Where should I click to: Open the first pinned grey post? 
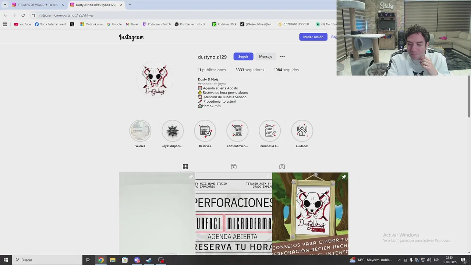pyautogui.click(x=157, y=213)
